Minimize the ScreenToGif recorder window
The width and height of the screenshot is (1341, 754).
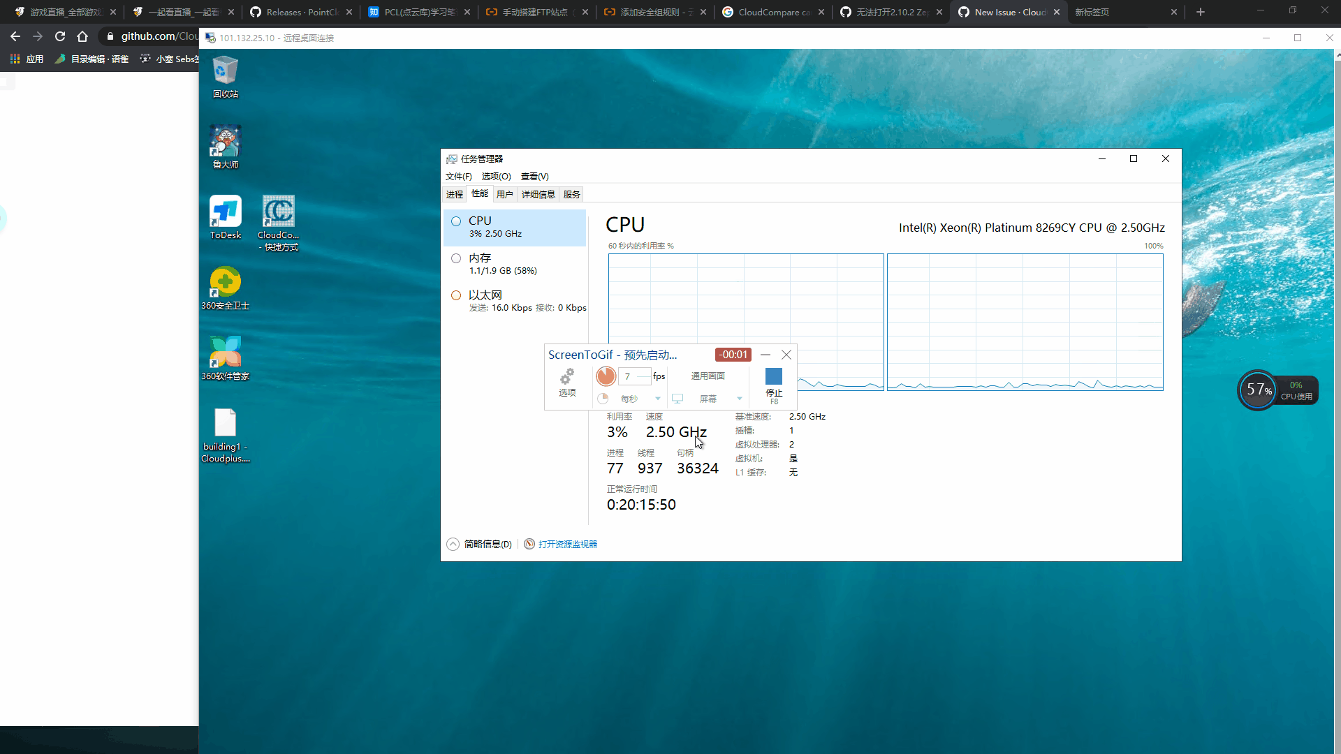click(765, 355)
